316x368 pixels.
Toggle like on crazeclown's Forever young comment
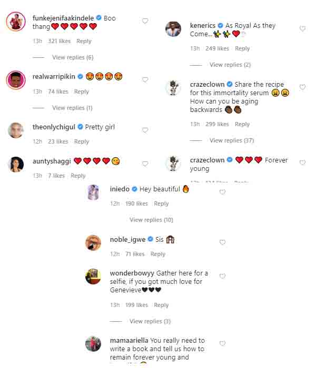click(x=302, y=162)
